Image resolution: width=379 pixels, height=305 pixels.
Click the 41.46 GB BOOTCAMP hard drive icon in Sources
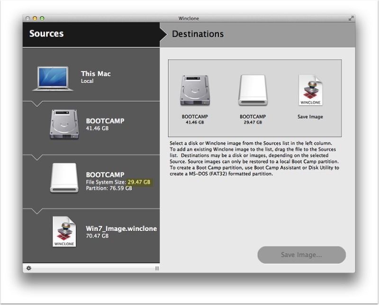point(64,124)
